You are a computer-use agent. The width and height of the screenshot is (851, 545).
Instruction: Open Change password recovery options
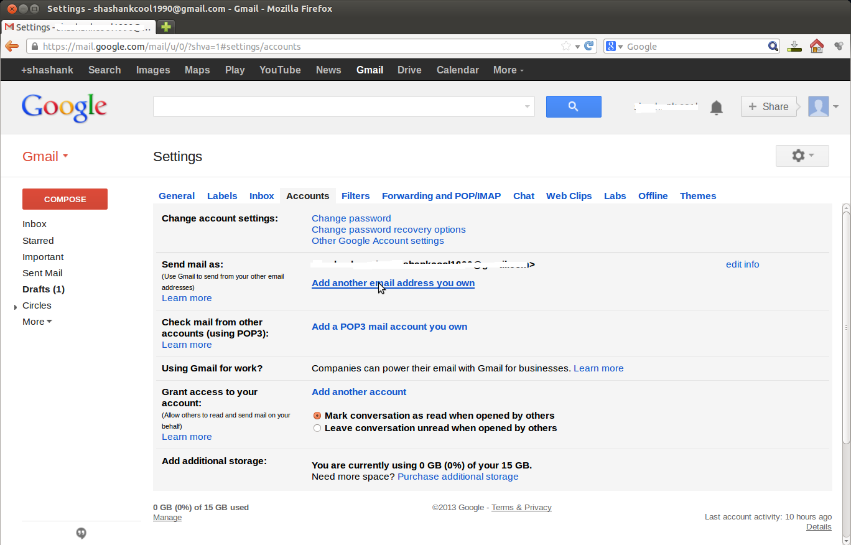(x=389, y=230)
